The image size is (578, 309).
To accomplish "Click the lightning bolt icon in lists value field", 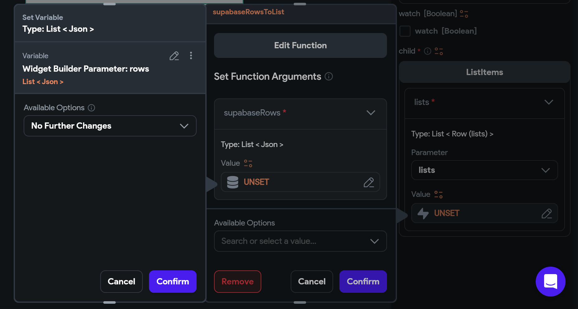I will 423,213.
